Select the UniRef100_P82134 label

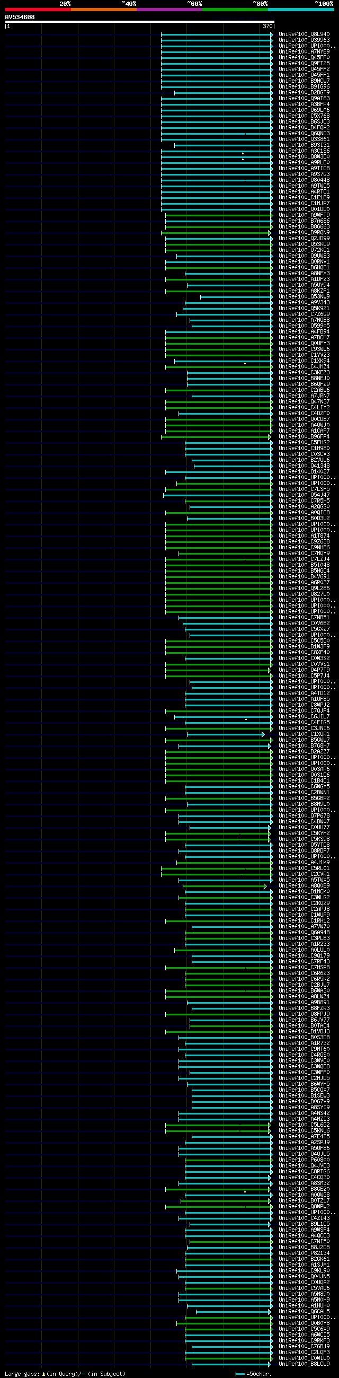click(304, 1254)
